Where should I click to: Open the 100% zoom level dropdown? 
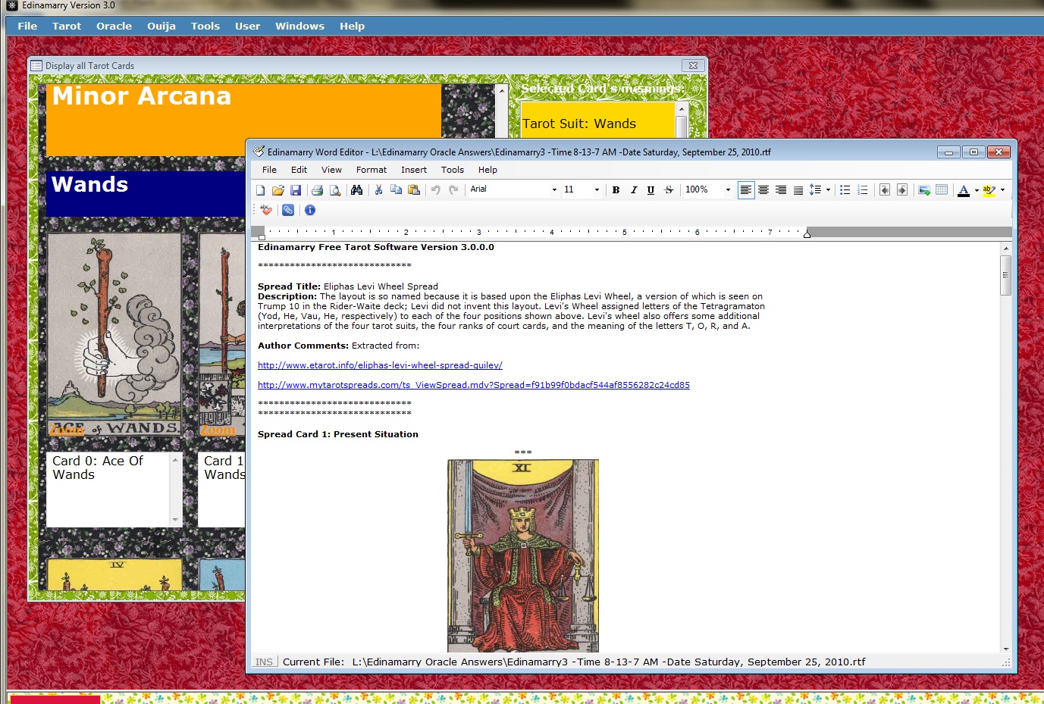click(x=728, y=190)
